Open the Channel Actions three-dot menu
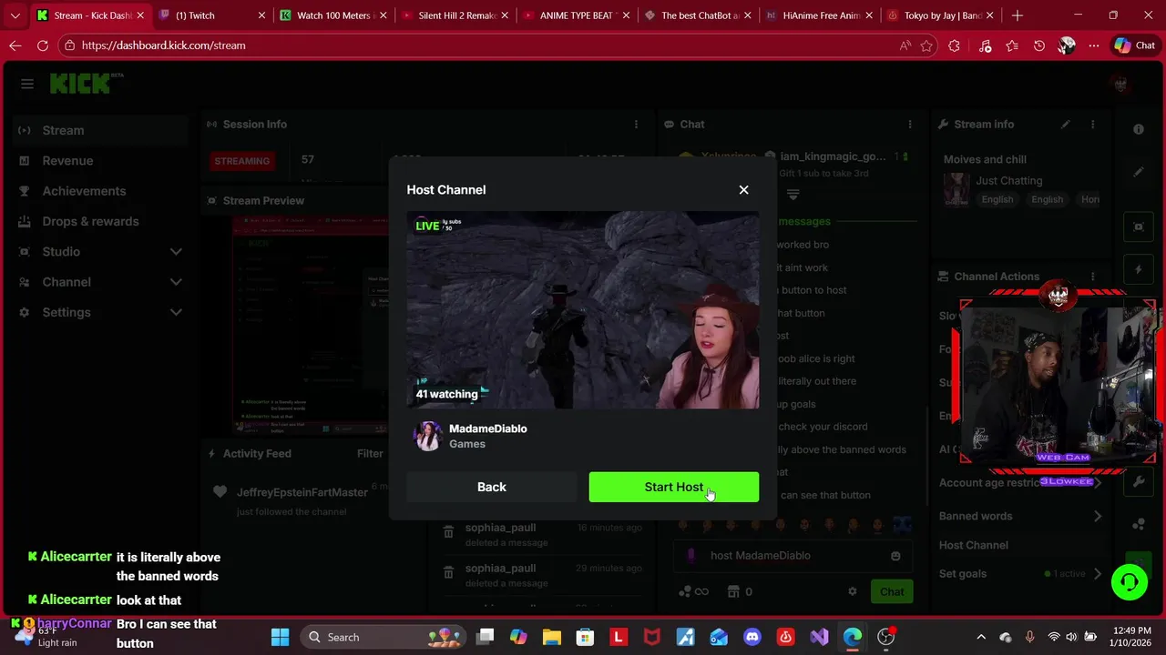Viewport: 1166px width, 655px height. tap(1092, 276)
